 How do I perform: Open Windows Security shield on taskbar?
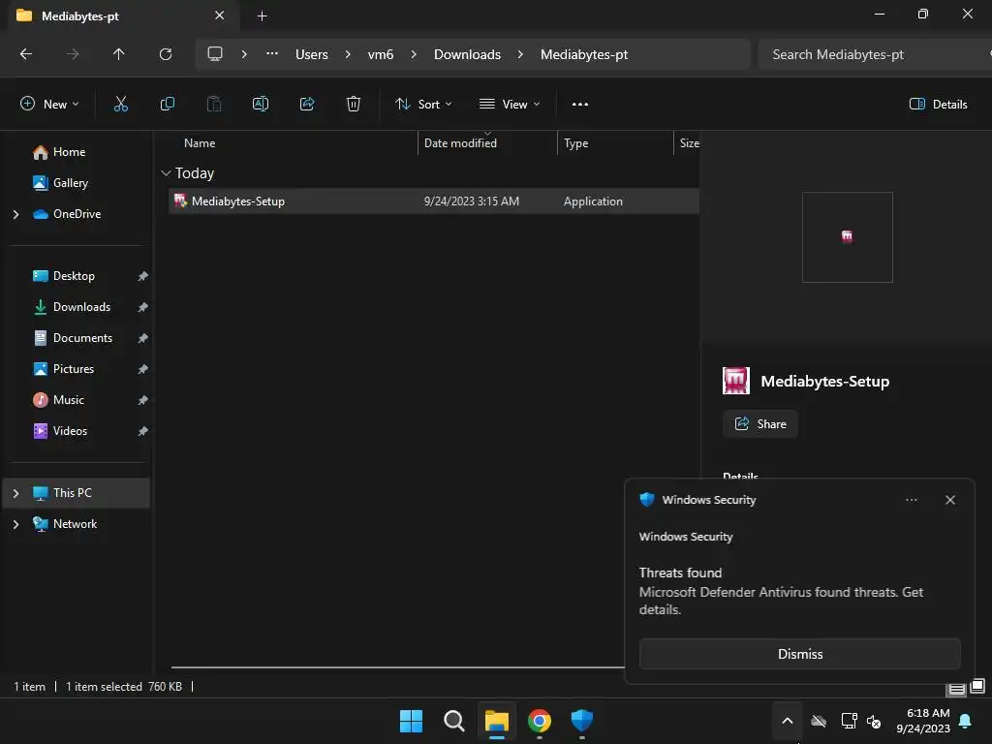(x=582, y=721)
